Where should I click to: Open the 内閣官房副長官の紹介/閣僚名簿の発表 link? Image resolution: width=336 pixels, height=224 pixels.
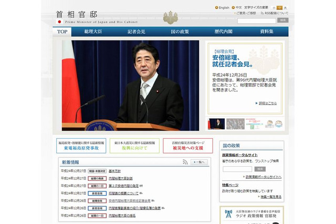[135, 208]
